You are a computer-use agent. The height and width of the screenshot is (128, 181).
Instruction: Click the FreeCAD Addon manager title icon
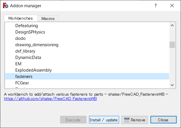5,5
